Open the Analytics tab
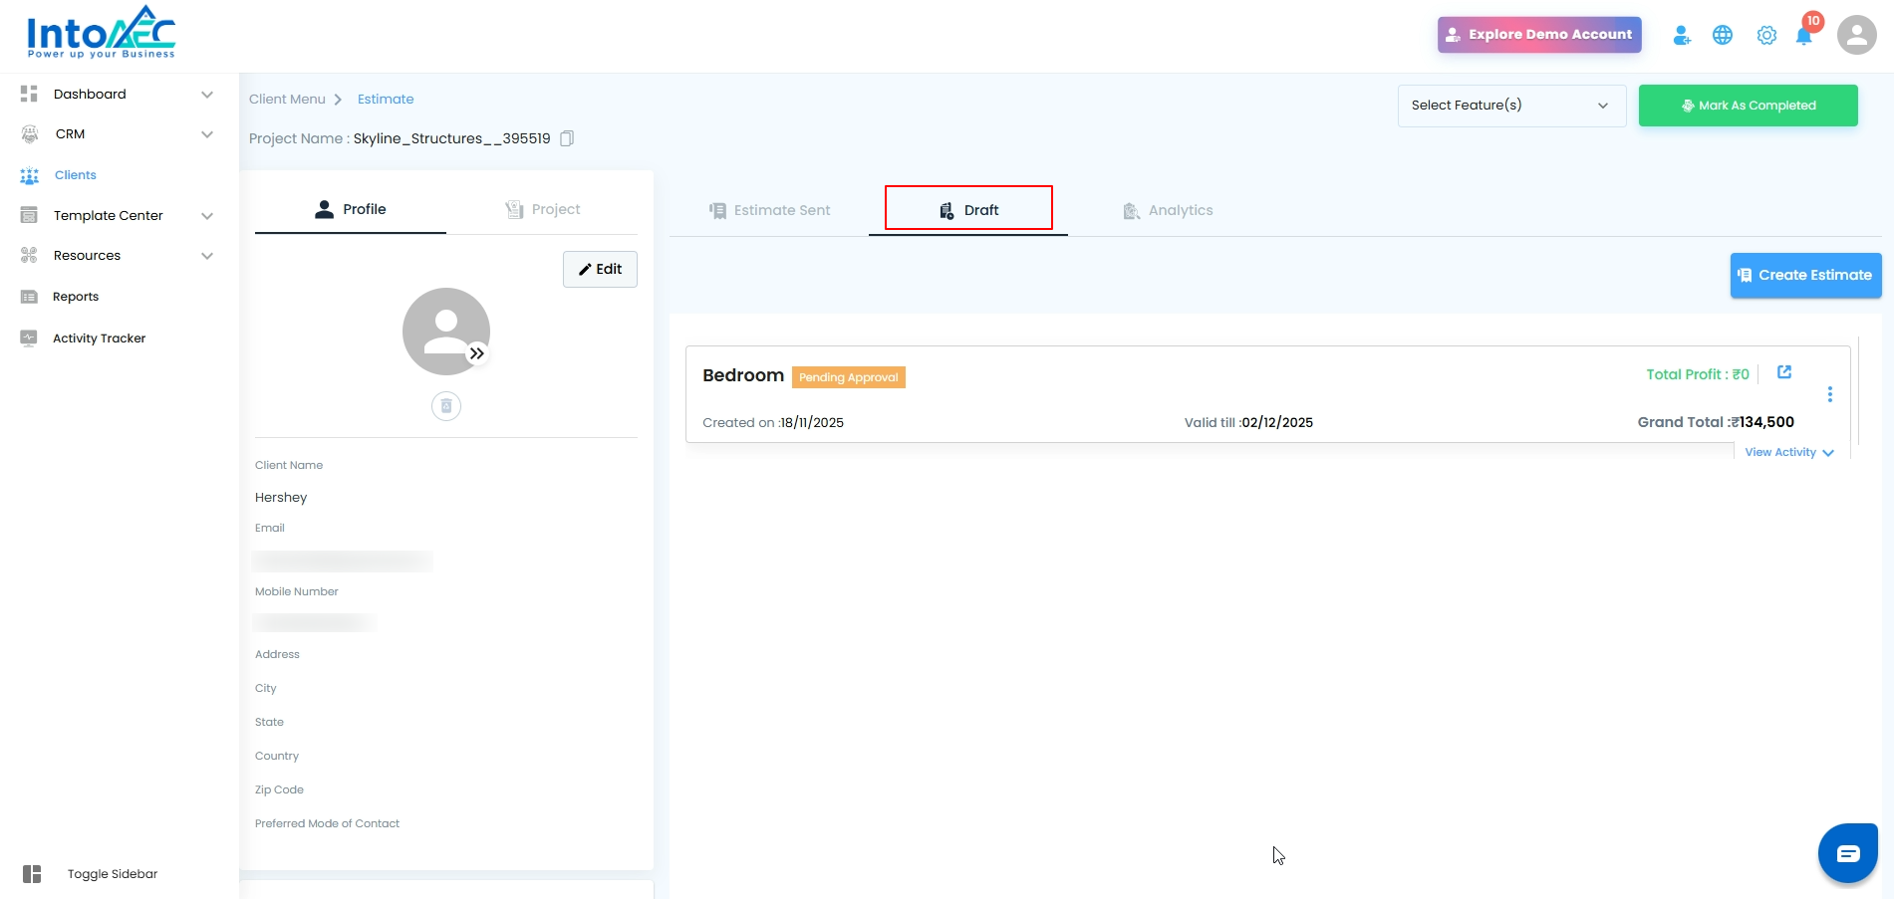Image resolution: width=1894 pixels, height=899 pixels. [x=1168, y=210]
